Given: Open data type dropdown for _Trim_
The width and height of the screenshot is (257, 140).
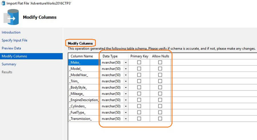Looking at the screenshot, I should [126, 81].
